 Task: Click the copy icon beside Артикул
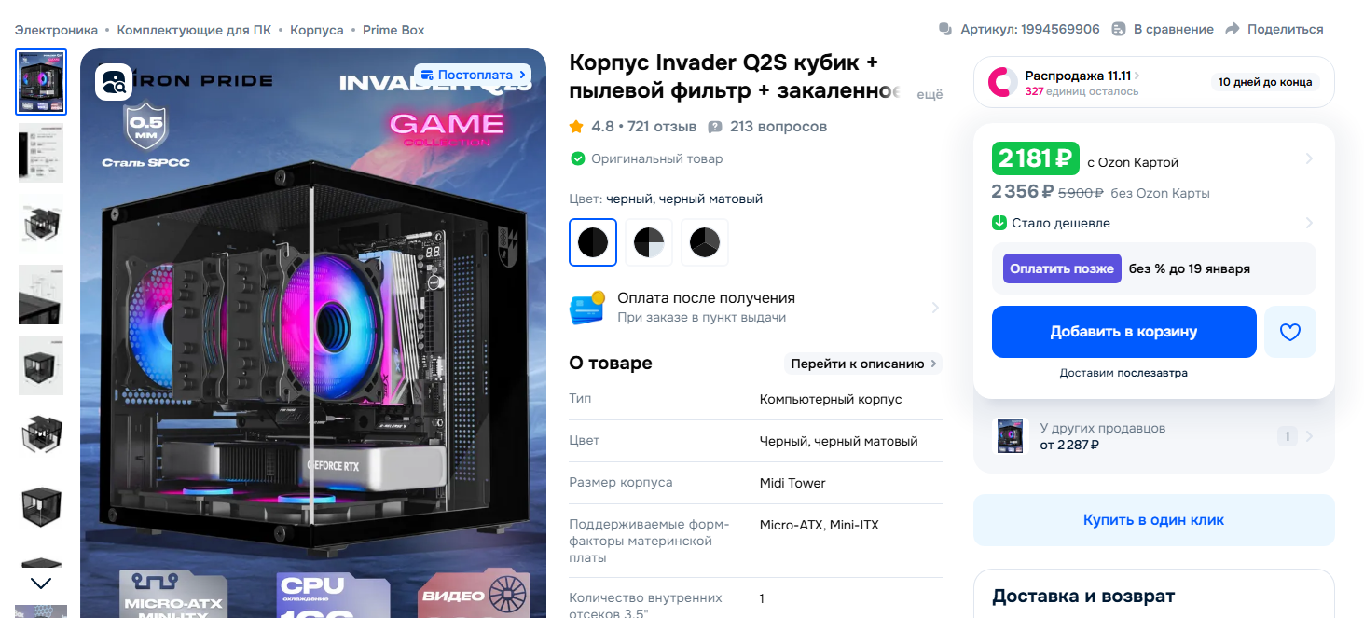(945, 29)
